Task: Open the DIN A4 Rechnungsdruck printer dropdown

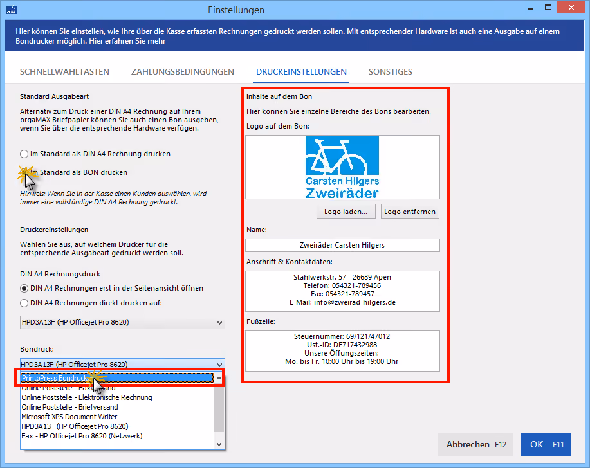Action: (122, 322)
